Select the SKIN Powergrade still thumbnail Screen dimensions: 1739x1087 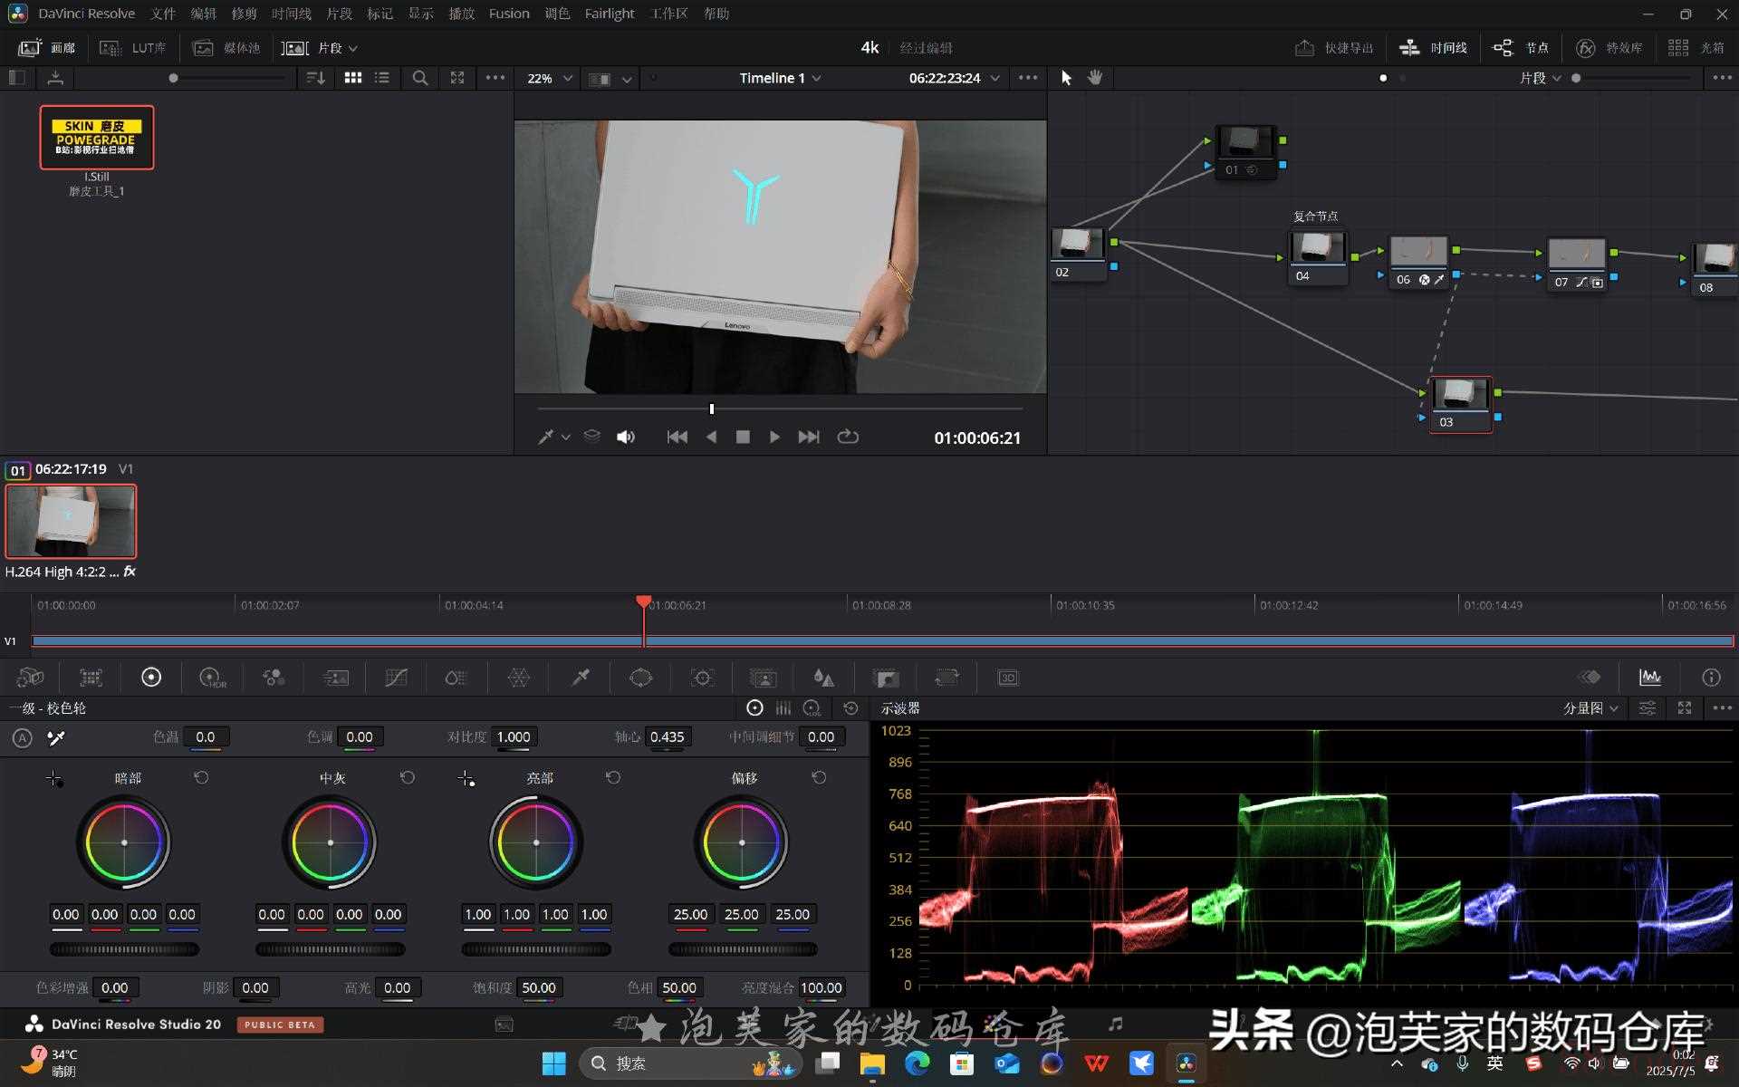click(x=97, y=137)
